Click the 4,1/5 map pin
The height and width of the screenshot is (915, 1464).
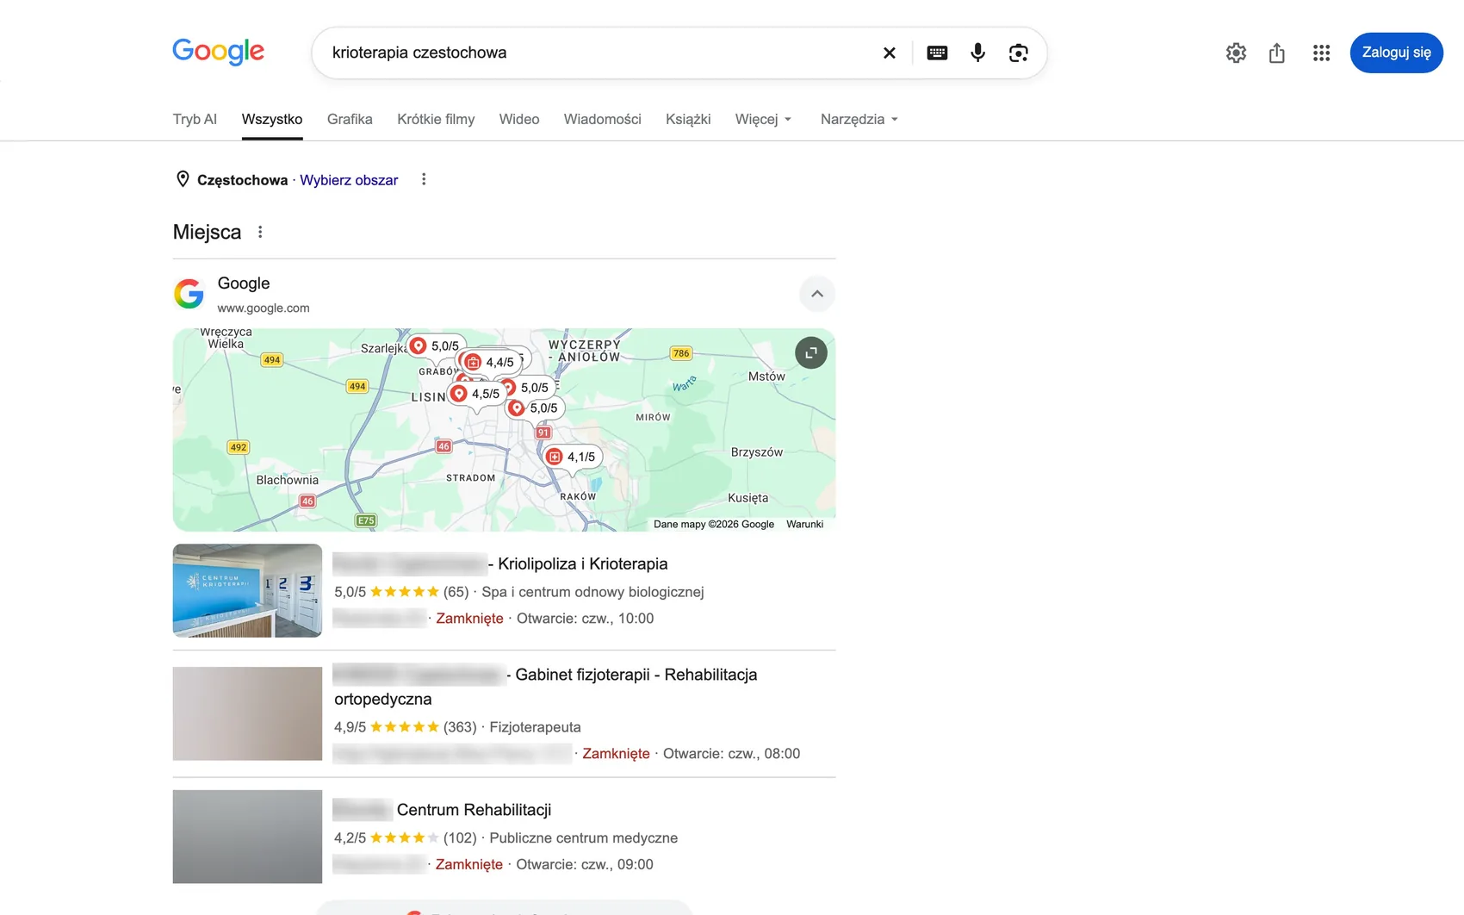point(571,457)
